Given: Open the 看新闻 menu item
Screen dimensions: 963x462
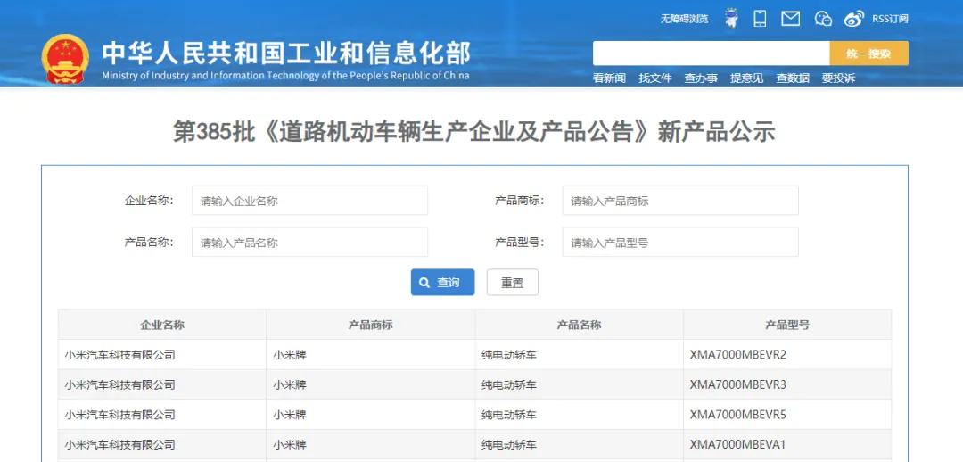Looking at the screenshot, I should (x=609, y=78).
